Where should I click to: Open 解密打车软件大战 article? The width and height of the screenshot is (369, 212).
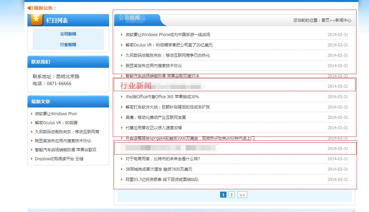[x=168, y=107]
